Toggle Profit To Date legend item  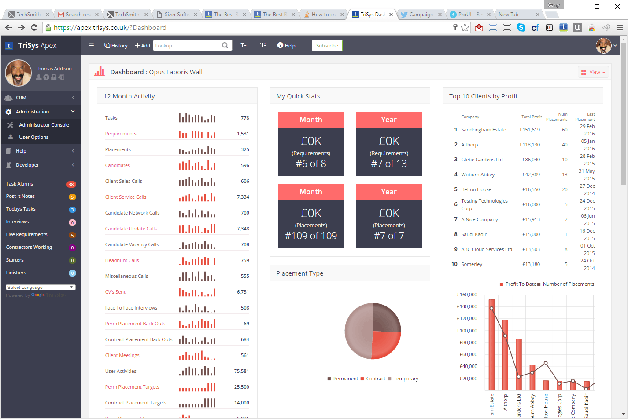(x=518, y=284)
